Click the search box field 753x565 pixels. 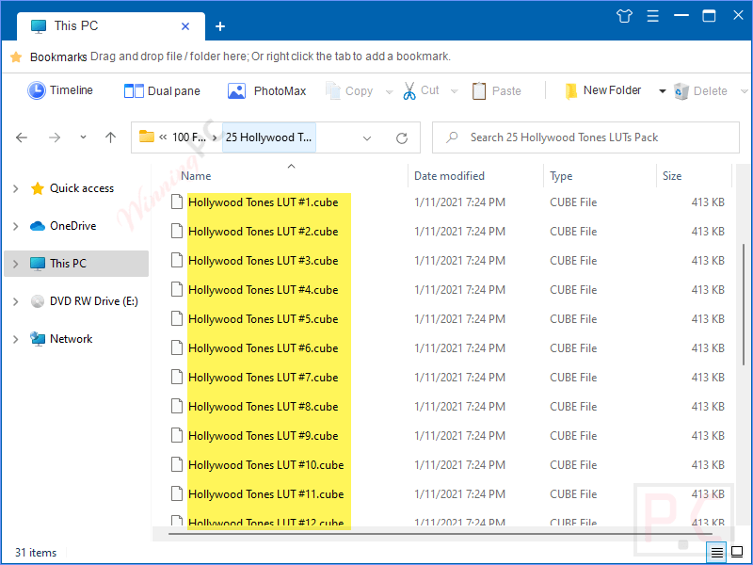pos(585,137)
